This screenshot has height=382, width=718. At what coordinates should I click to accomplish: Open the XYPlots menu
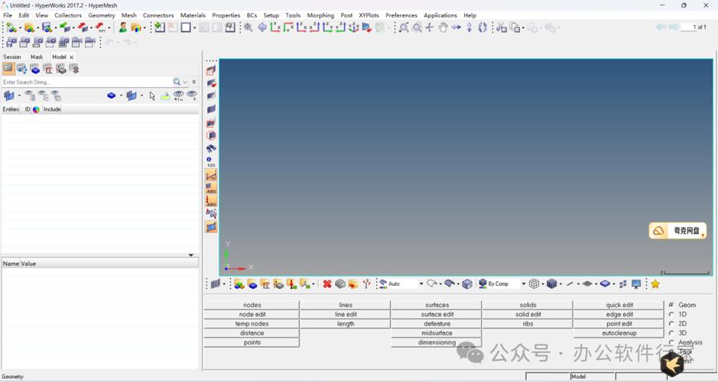pyautogui.click(x=369, y=15)
